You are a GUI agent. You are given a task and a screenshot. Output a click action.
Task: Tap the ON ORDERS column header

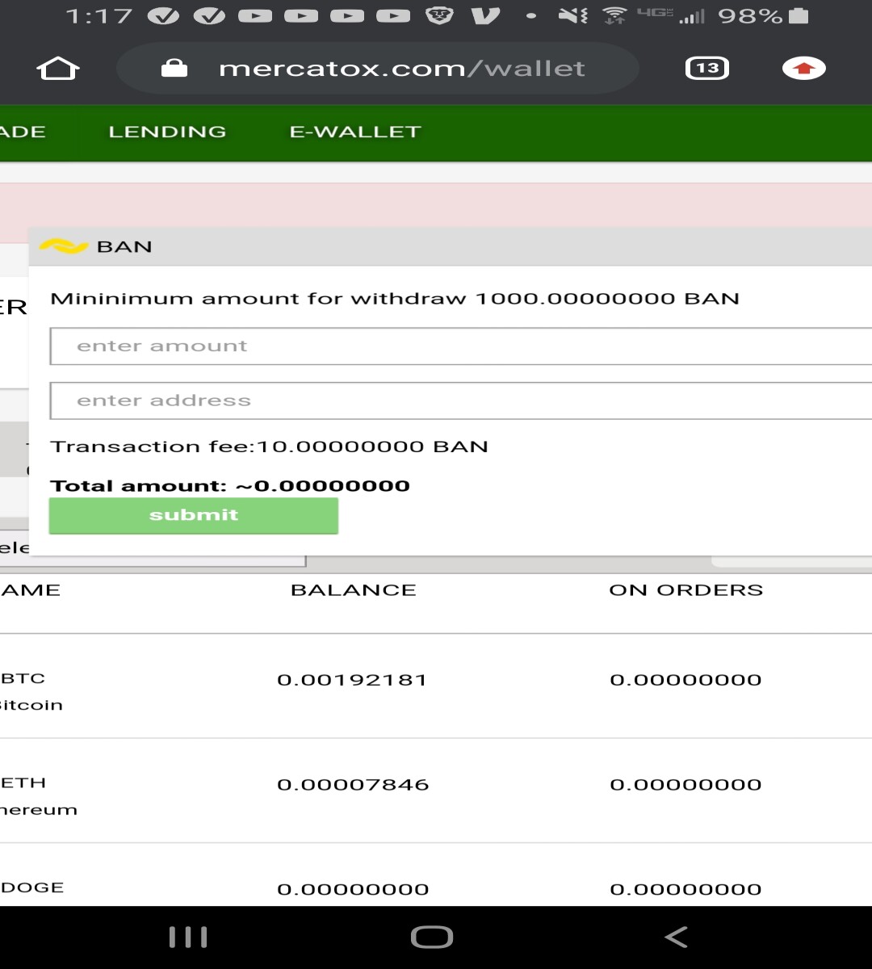pyautogui.click(x=686, y=590)
